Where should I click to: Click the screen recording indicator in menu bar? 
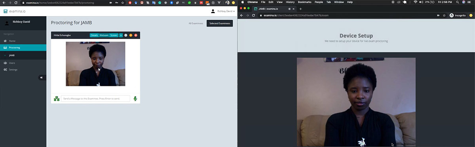393,2
